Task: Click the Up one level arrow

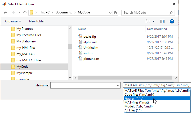Action: tap(25, 13)
